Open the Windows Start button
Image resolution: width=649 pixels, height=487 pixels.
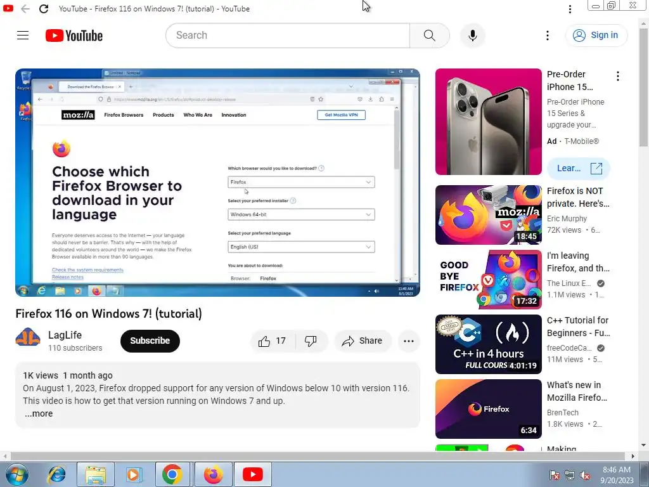[16, 474]
